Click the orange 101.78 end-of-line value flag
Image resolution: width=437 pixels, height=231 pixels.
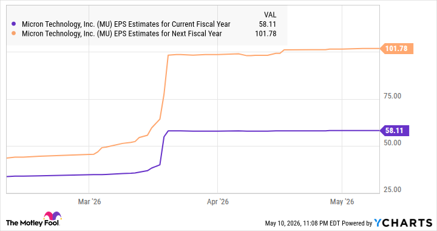point(397,49)
